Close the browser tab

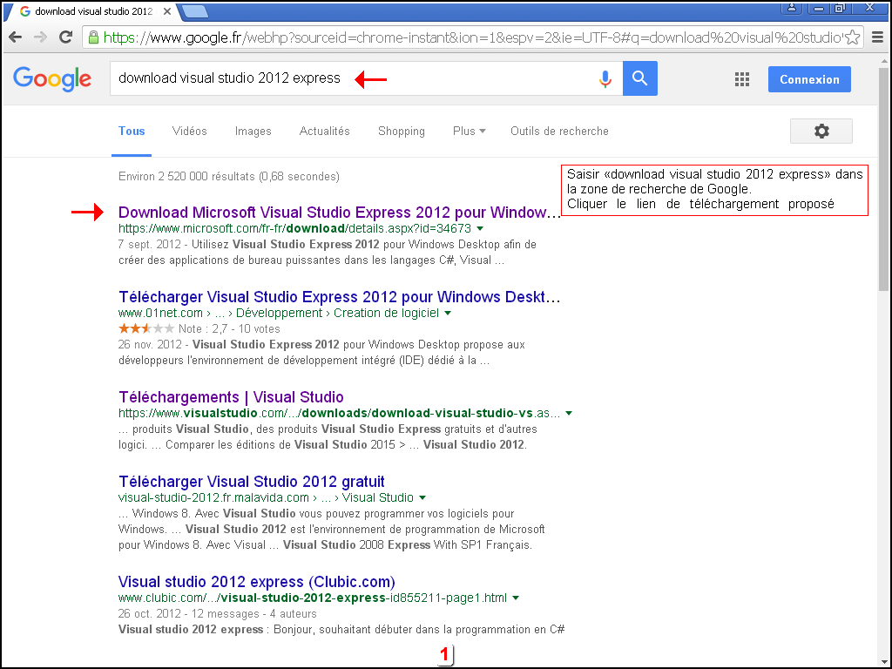[167, 11]
